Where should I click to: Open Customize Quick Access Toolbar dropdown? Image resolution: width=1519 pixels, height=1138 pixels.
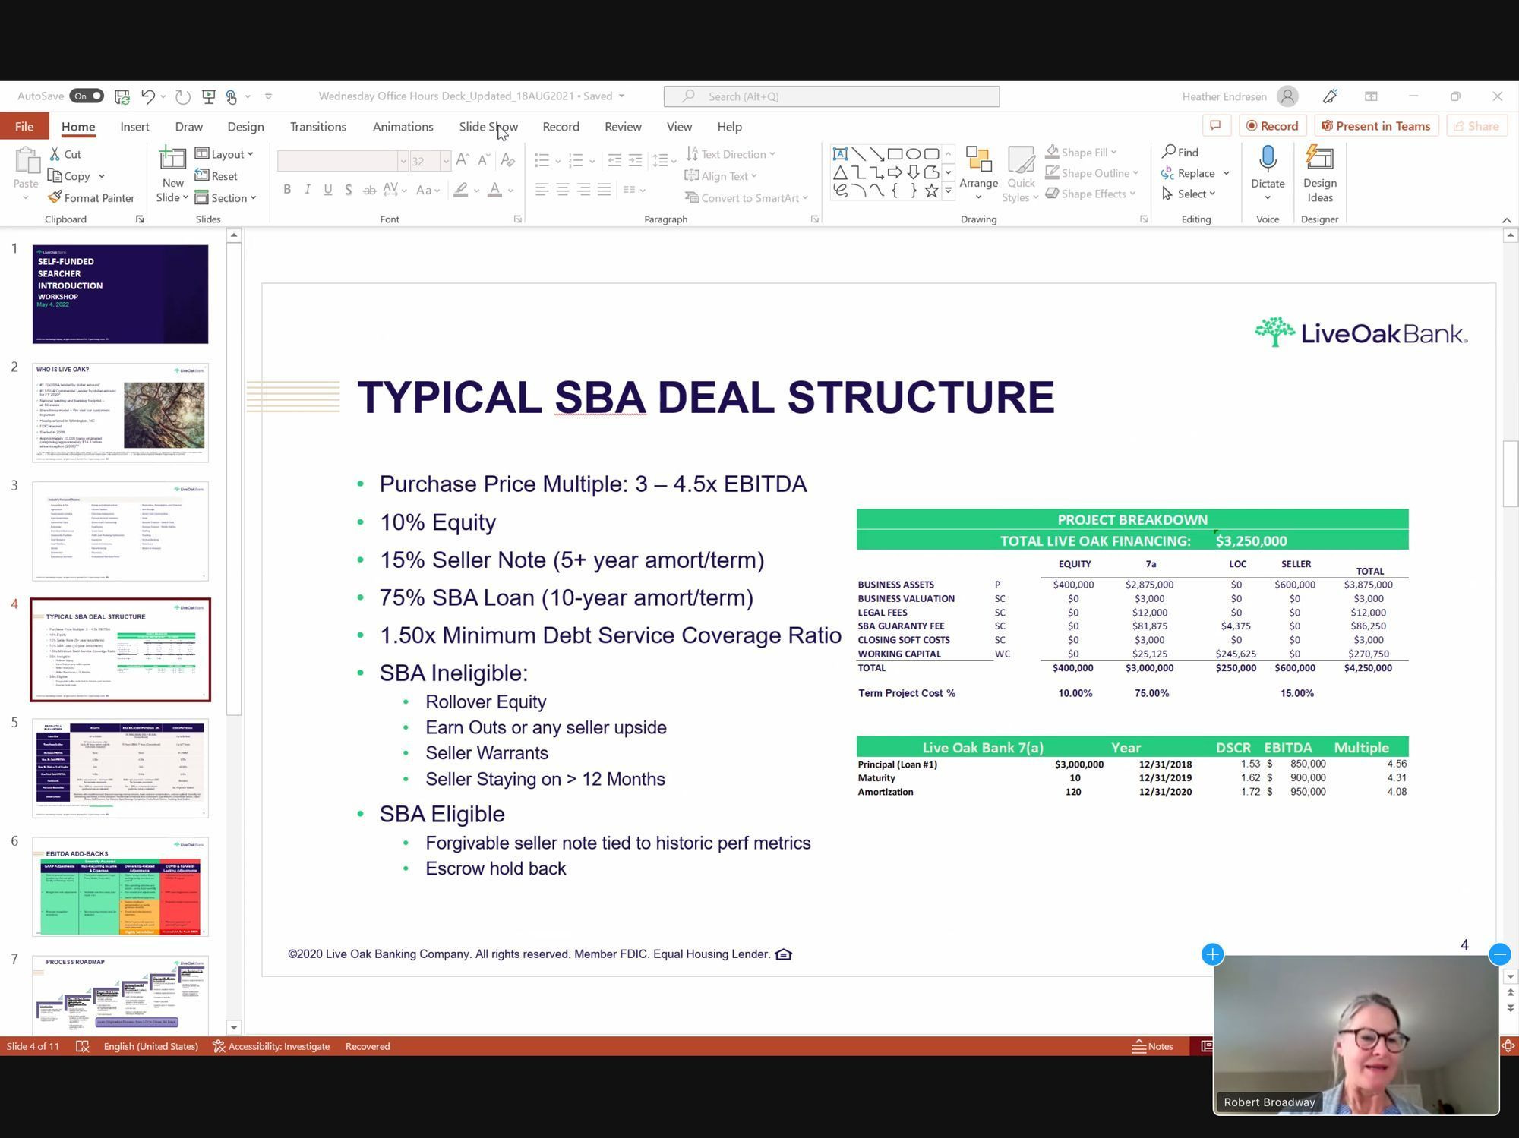(268, 96)
